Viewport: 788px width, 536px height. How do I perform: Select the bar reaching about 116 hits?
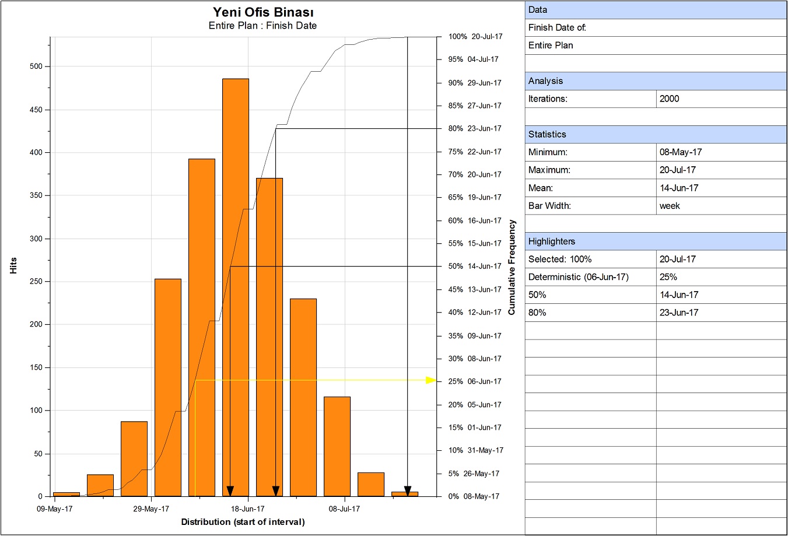point(337,446)
